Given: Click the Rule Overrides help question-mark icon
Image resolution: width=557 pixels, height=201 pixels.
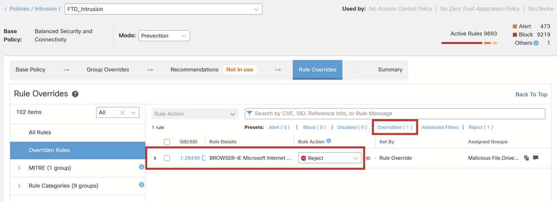Looking at the screenshot, I should tap(75, 94).
